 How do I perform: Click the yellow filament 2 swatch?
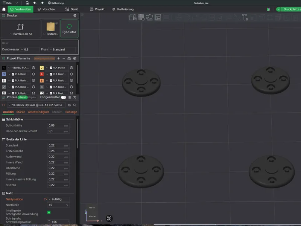41,68
